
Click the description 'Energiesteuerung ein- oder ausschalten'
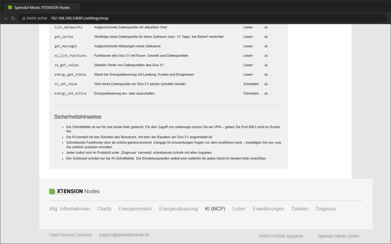tap(124, 93)
